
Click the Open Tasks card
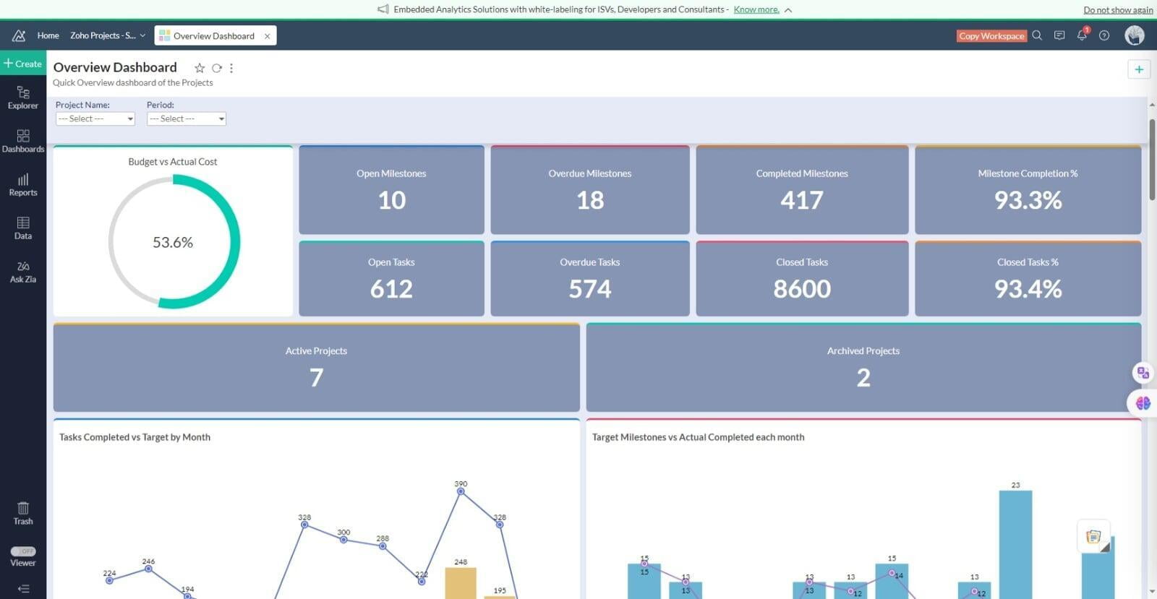391,279
